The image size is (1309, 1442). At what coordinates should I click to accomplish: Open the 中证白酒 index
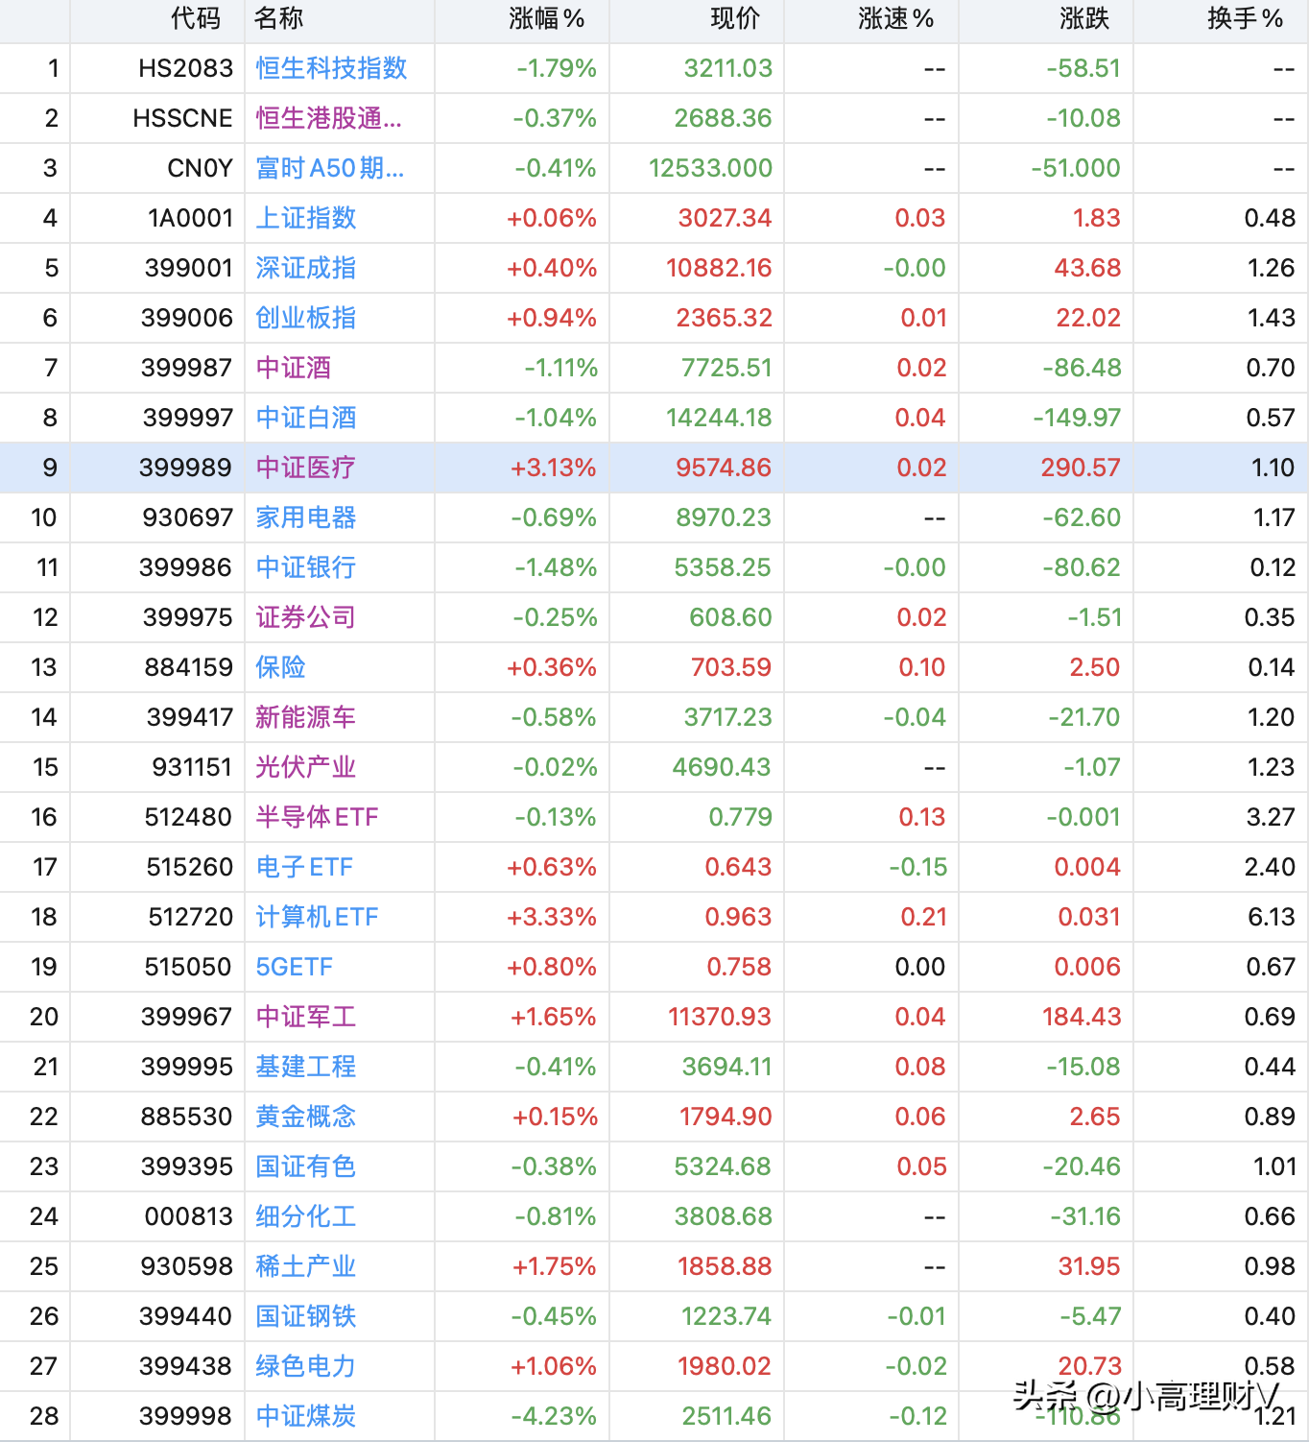coord(306,418)
